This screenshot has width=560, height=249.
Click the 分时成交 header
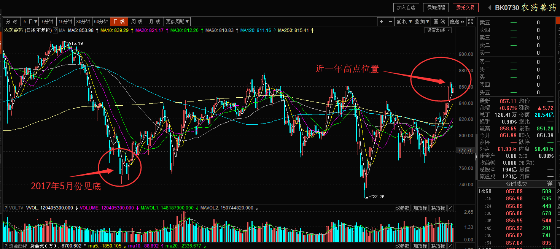(x=516, y=184)
